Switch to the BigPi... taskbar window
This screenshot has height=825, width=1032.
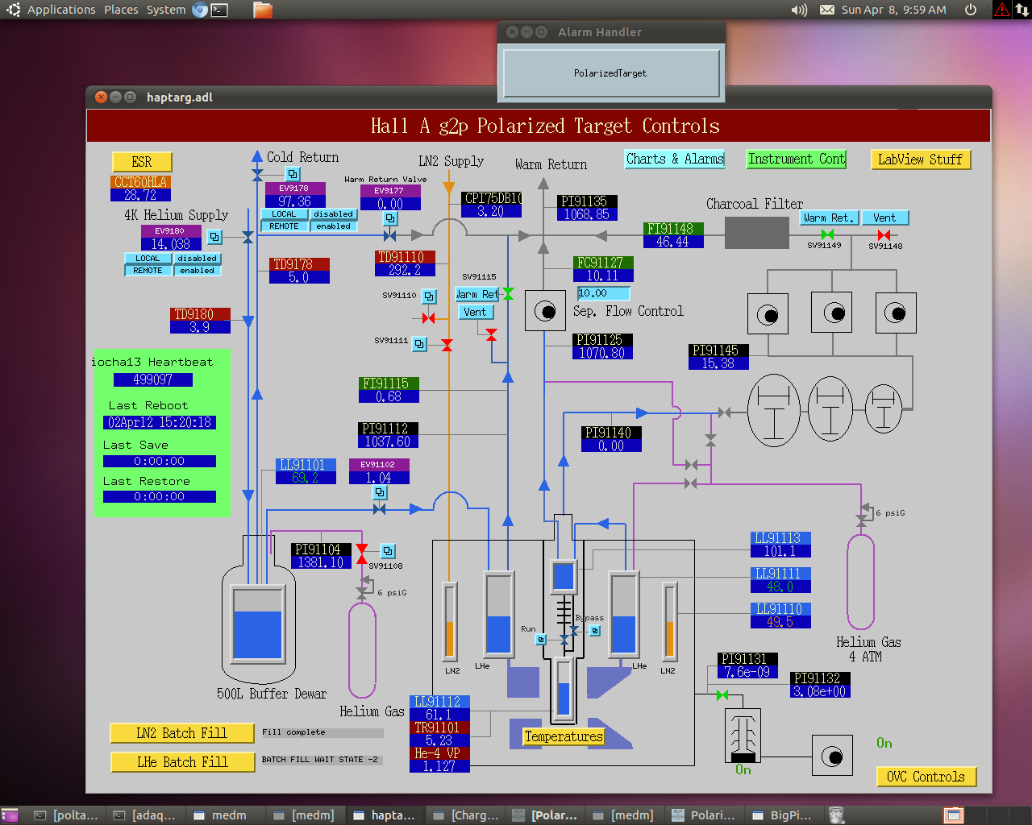coord(782,815)
